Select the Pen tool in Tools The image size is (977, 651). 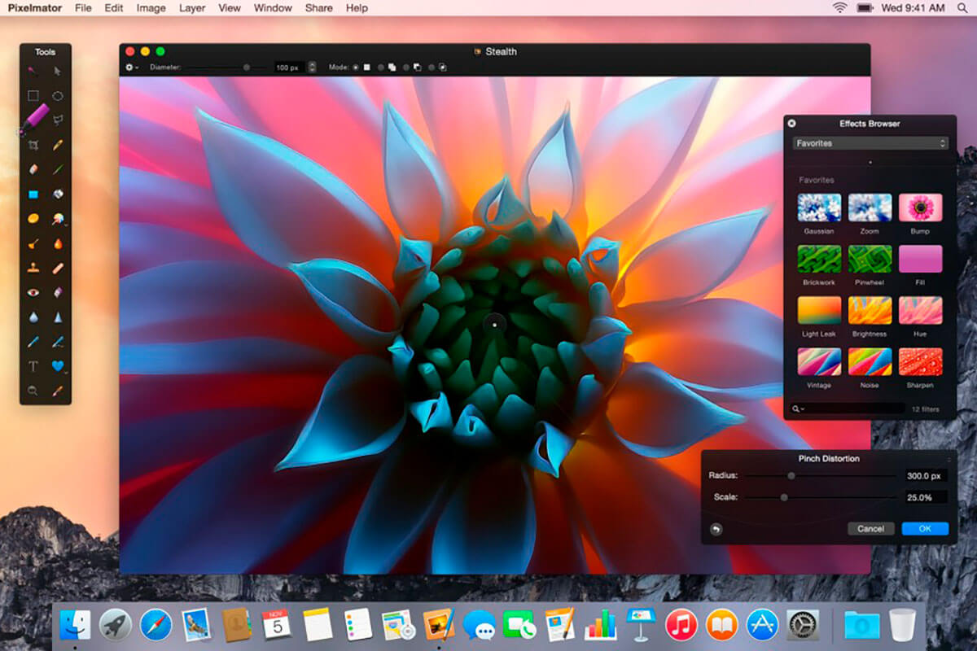(33, 342)
